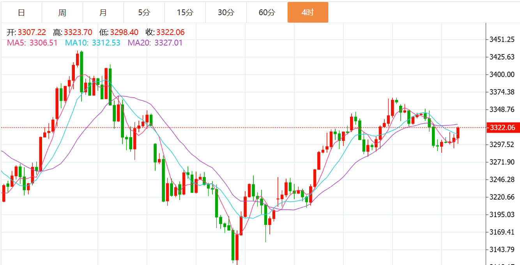Click the MA5: 3306.51 indicator label
The width and height of the screenshot is (520, 265).
pos(32,43)
